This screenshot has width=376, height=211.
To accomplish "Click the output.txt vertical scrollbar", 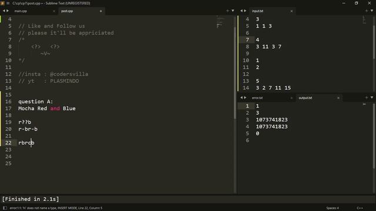I will click(x=374, y=137).
